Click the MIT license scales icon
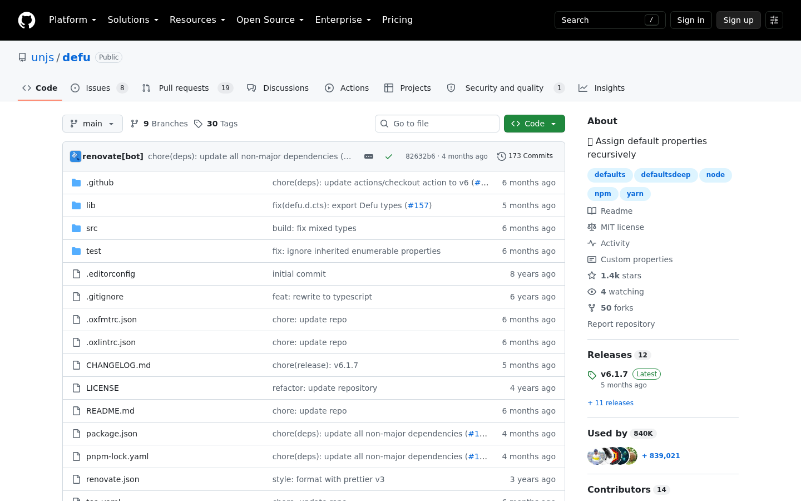This screenshot has width=801, height=501. [x=592, y=227]
